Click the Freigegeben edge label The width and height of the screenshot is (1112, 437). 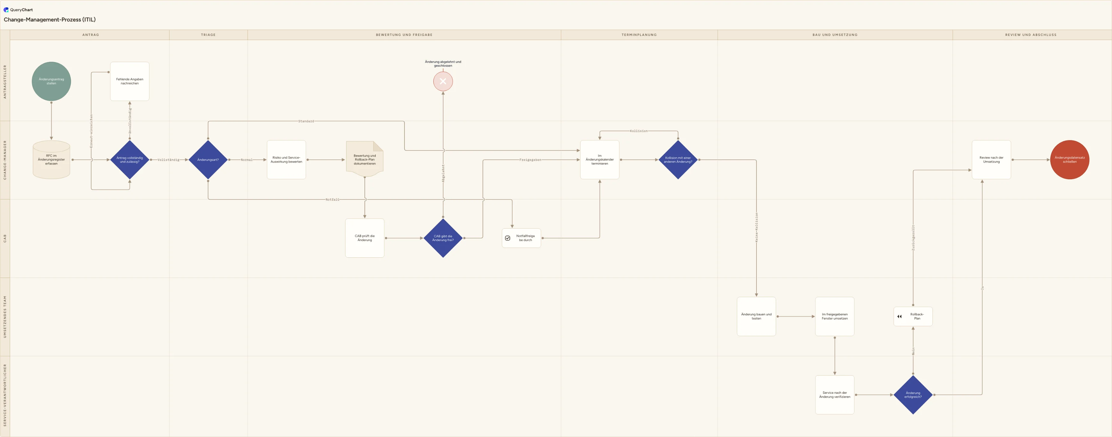pyautogui.click(x=530, y=160)
